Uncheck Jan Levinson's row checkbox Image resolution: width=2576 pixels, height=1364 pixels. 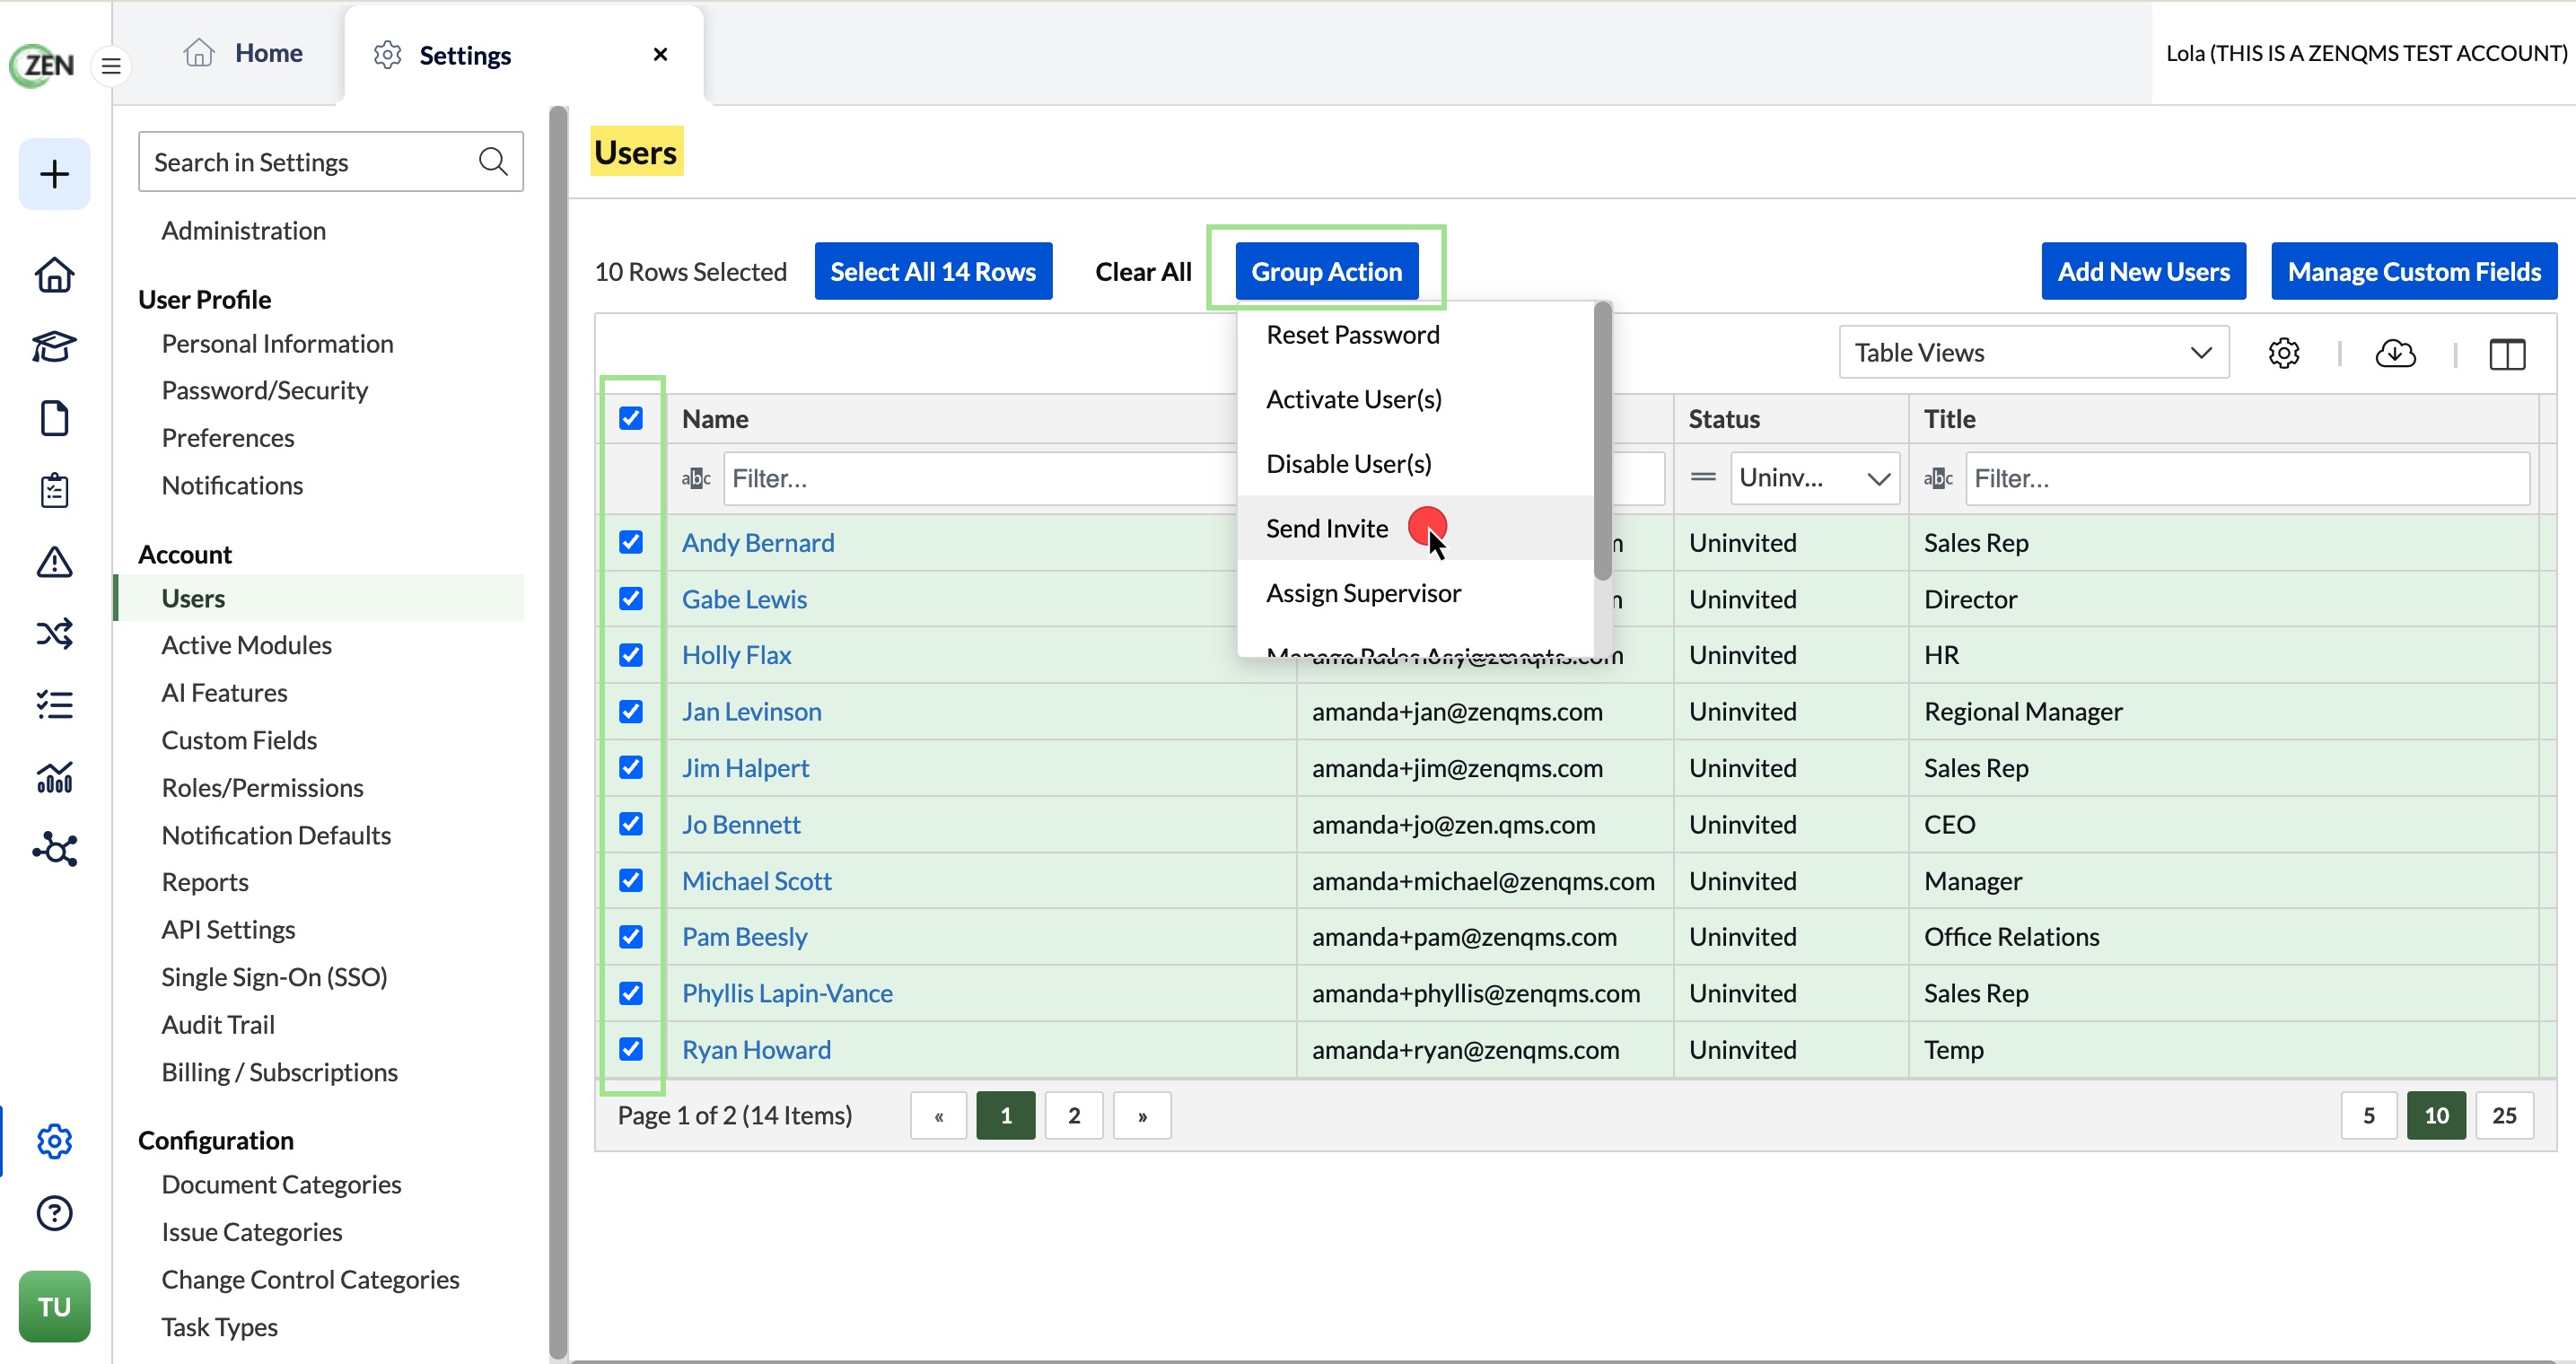[x=631, y=711]
